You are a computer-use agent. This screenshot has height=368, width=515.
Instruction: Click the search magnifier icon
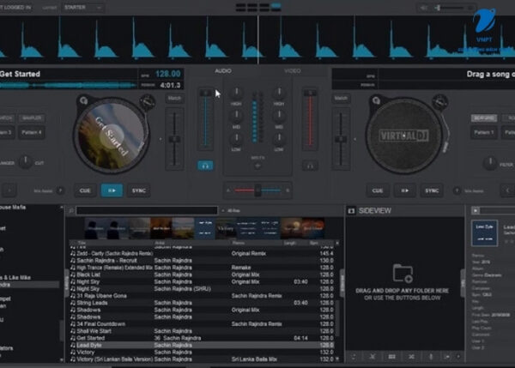pos(71,210)
